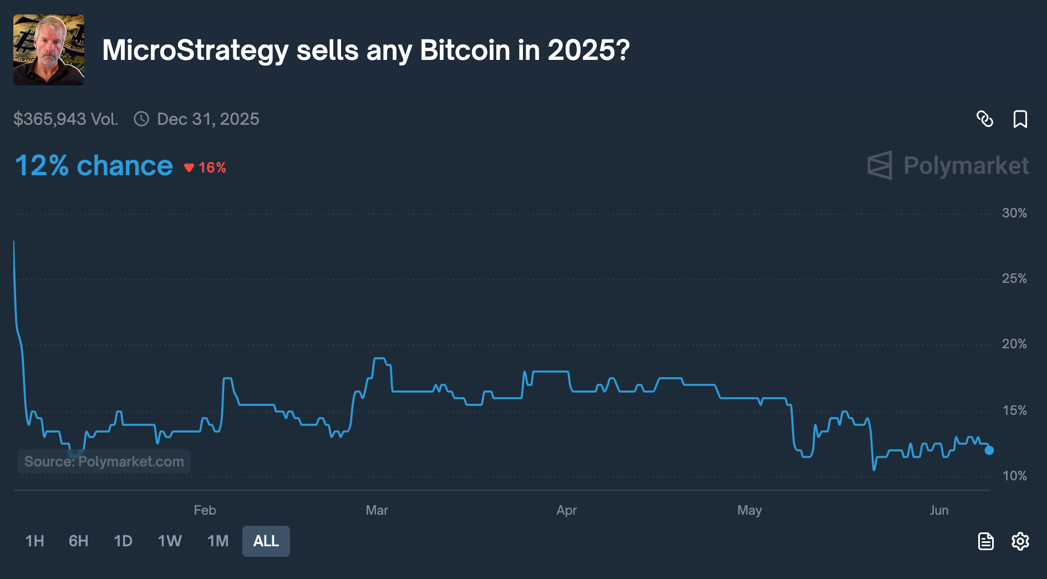Enable the 1W time range

[x=169, y=541]
